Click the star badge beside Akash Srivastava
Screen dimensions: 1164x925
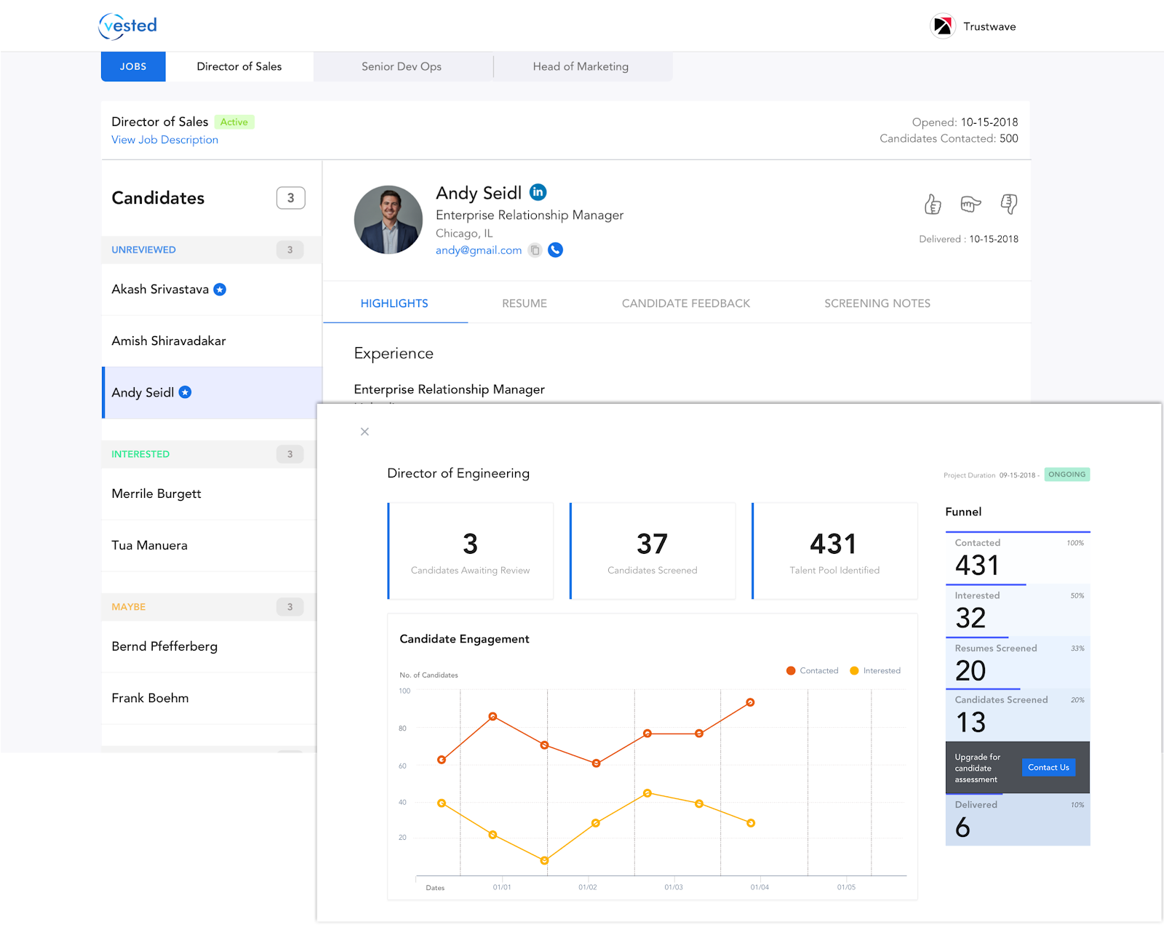click(x=220, y=290)
